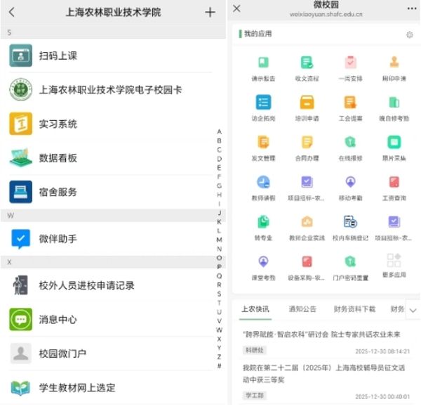
Task: Open the 实习系统 internship system
Action: click(58, 124)
